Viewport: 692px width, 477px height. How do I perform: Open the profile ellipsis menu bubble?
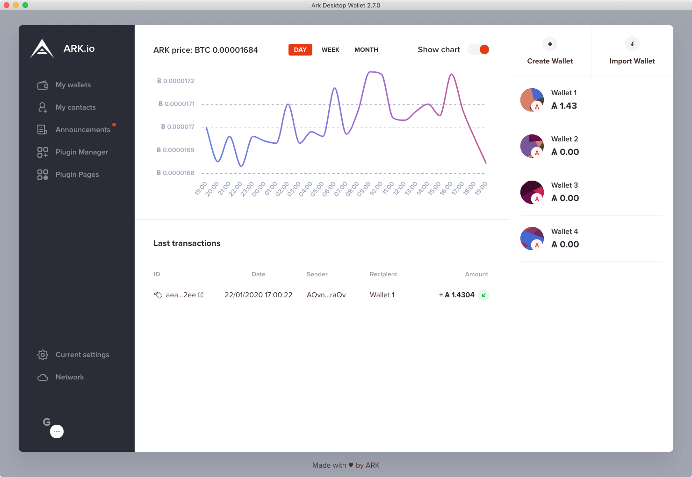(57, 431)
